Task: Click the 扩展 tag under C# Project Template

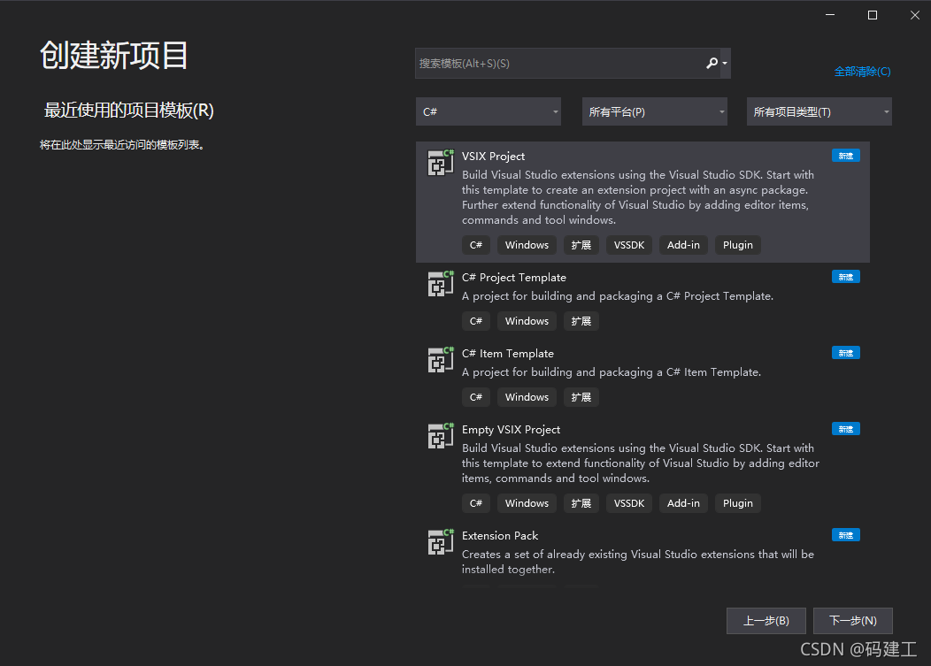Action: tap(581, 320)
